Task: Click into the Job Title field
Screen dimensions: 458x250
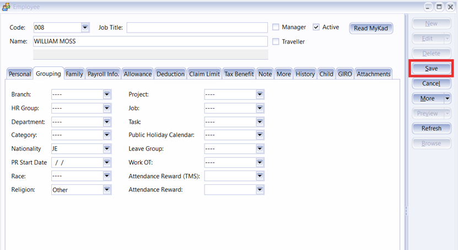Action: 197,28
